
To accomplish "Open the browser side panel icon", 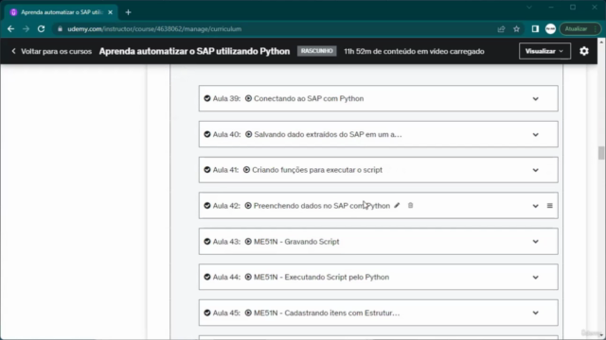I will [535, 29].
